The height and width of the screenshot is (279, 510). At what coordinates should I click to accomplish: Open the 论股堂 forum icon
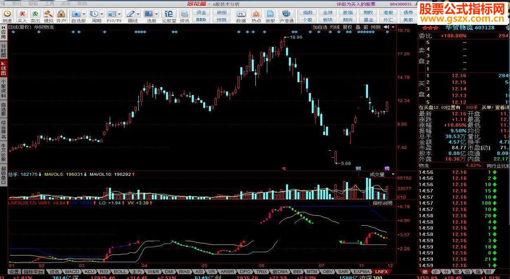coord(169,16)
